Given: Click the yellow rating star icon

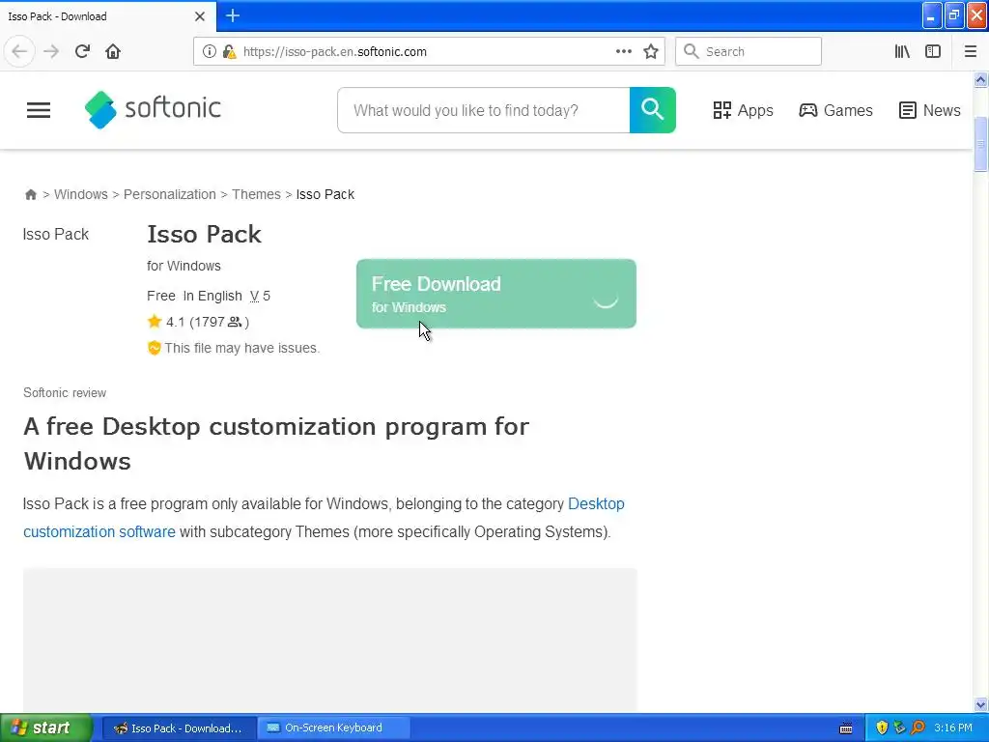Looking at the screenshot, I should pyautogui.click(x=155, y=322).
